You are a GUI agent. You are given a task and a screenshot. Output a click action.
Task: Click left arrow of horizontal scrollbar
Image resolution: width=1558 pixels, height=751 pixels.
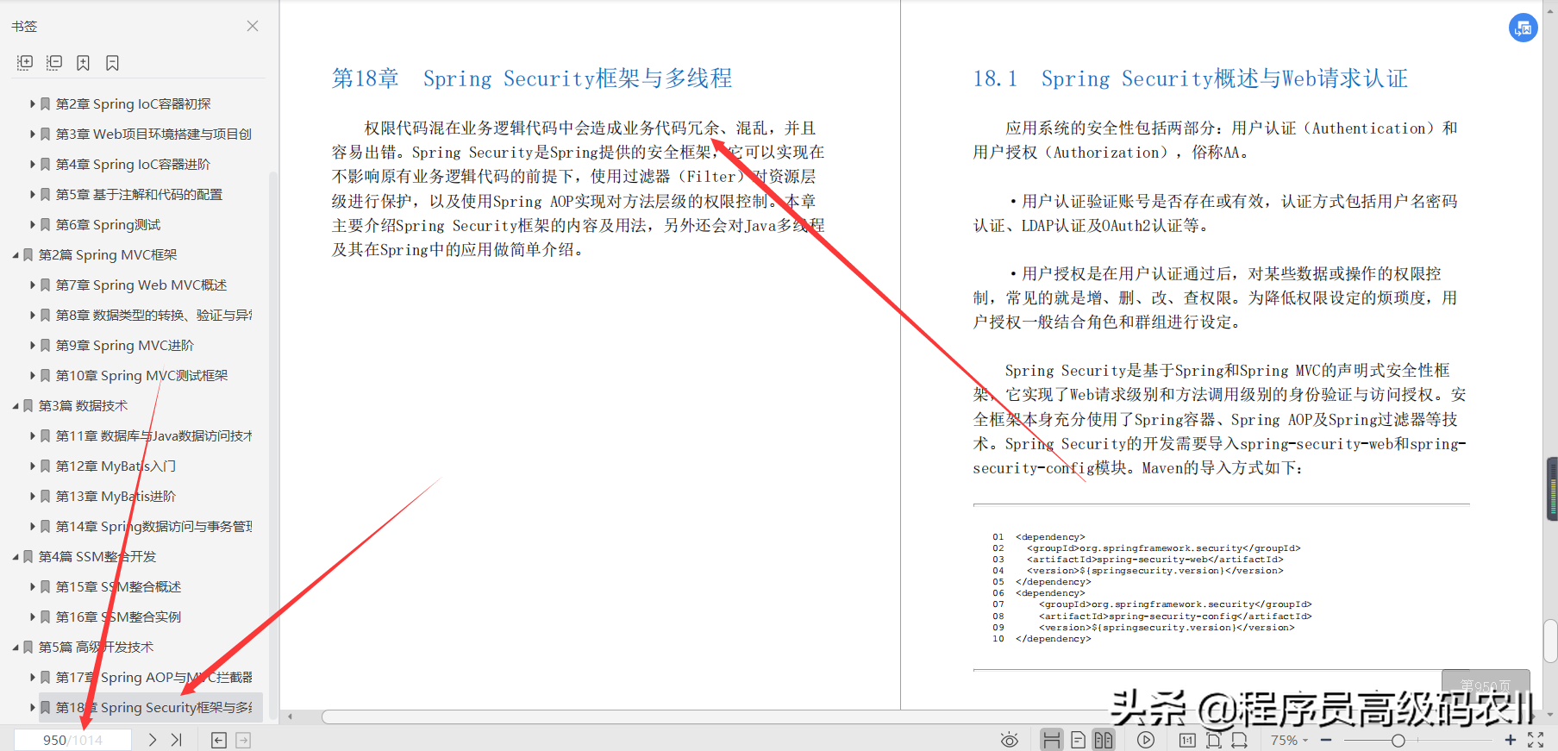[291, 717]
